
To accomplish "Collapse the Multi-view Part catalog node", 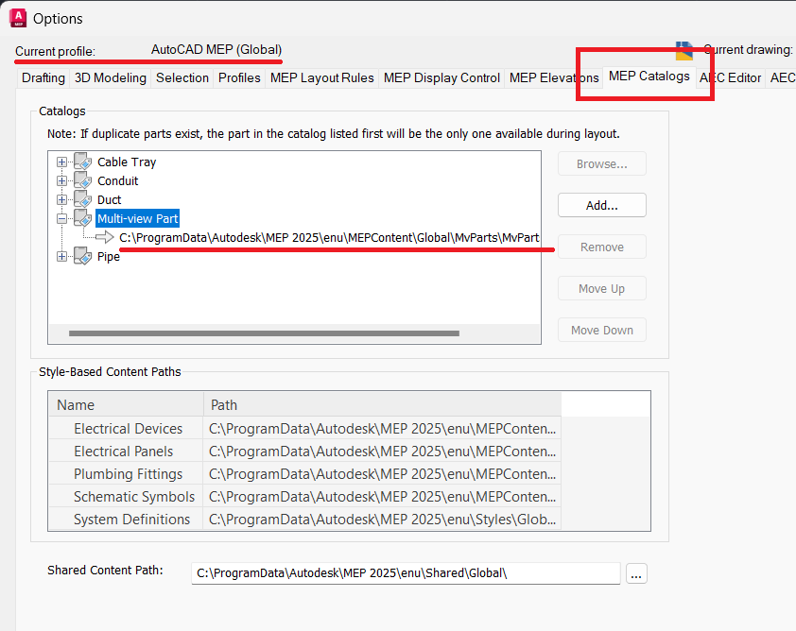I will [x=61, y=218].
